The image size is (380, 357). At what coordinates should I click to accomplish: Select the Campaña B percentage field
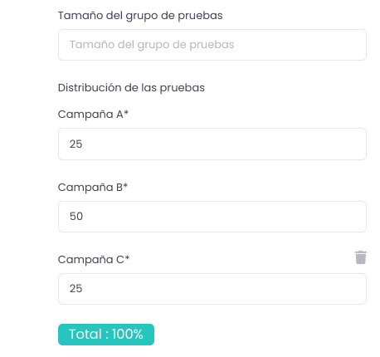212,217
